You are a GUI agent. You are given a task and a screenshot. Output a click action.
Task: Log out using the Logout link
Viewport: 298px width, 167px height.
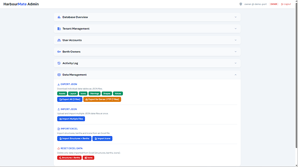pos(286,4)
